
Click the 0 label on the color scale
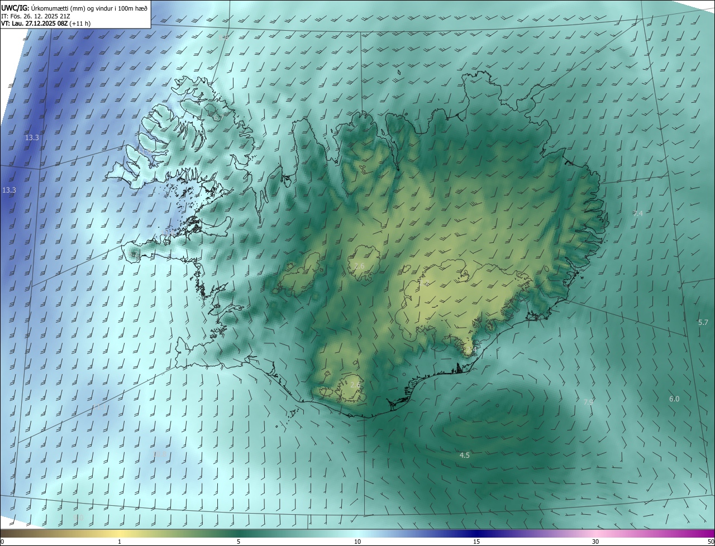pos(2,542)
